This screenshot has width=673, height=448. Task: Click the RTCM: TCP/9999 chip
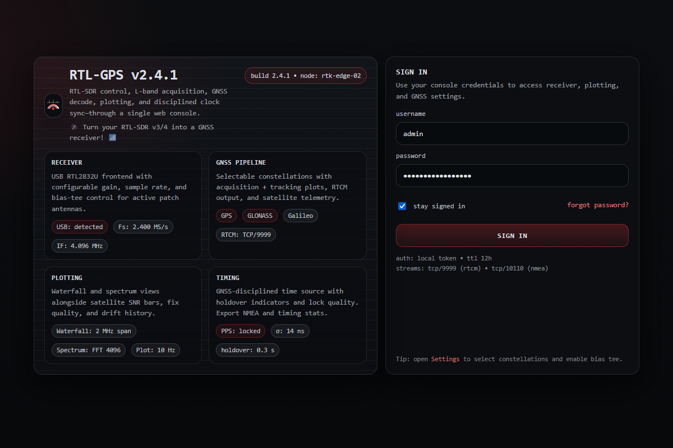point(246,235)
